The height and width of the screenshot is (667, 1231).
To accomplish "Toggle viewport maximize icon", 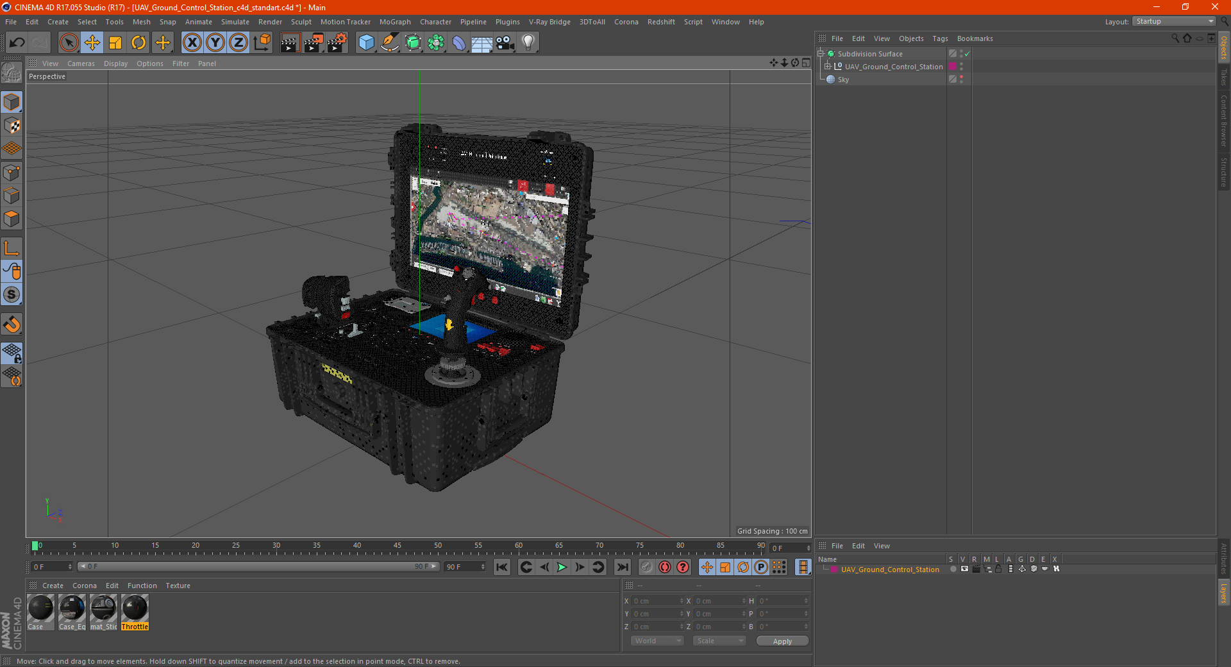I will point(806,63).
